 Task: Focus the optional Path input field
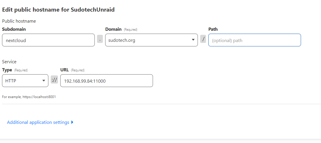point(254,40)
